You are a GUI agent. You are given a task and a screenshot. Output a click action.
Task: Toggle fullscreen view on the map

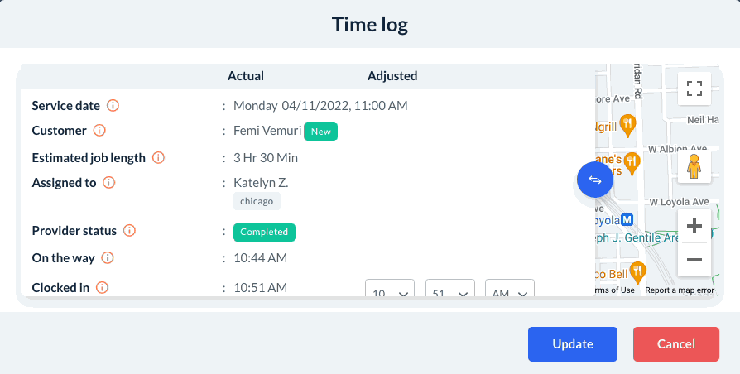[x=694, y=89]
